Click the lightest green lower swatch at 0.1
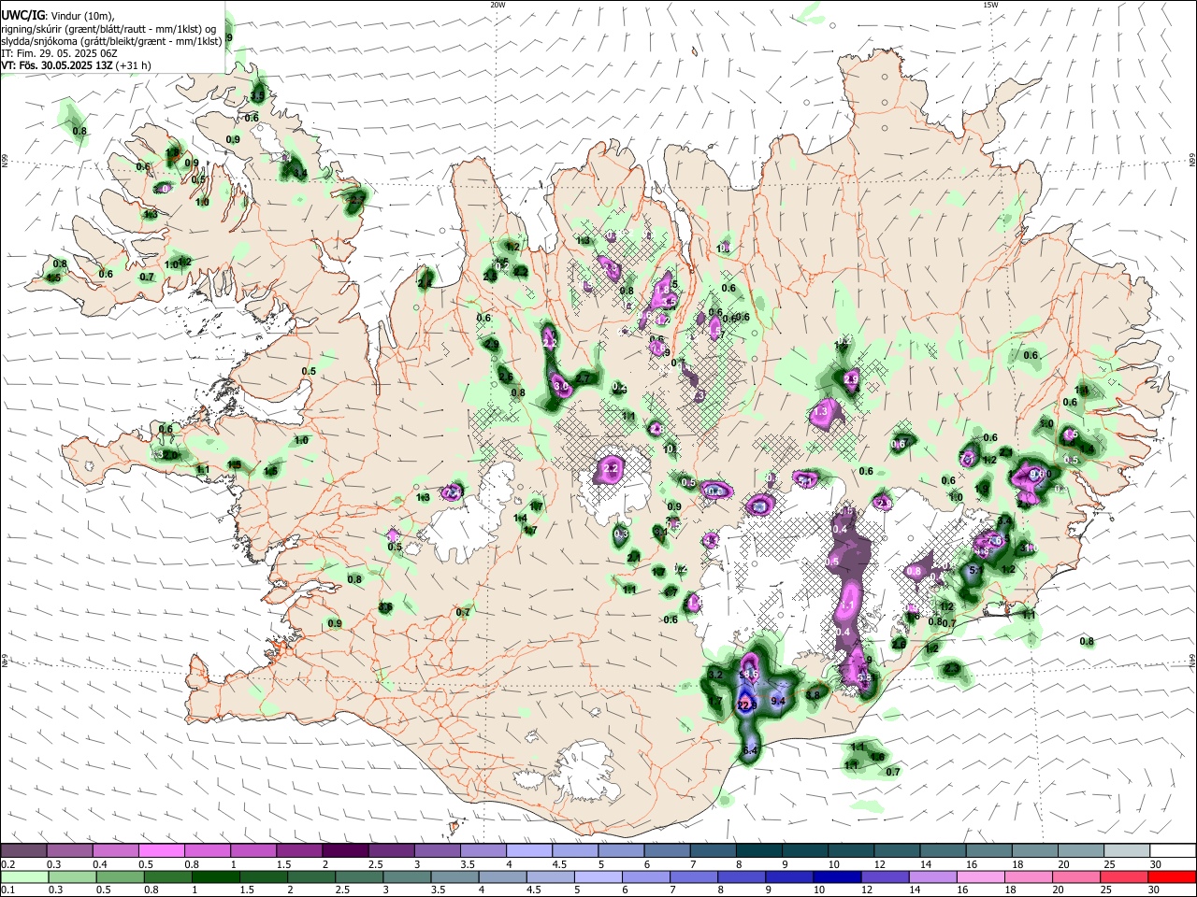Viewport: 1197px width, 897px height. click(23, 876)
